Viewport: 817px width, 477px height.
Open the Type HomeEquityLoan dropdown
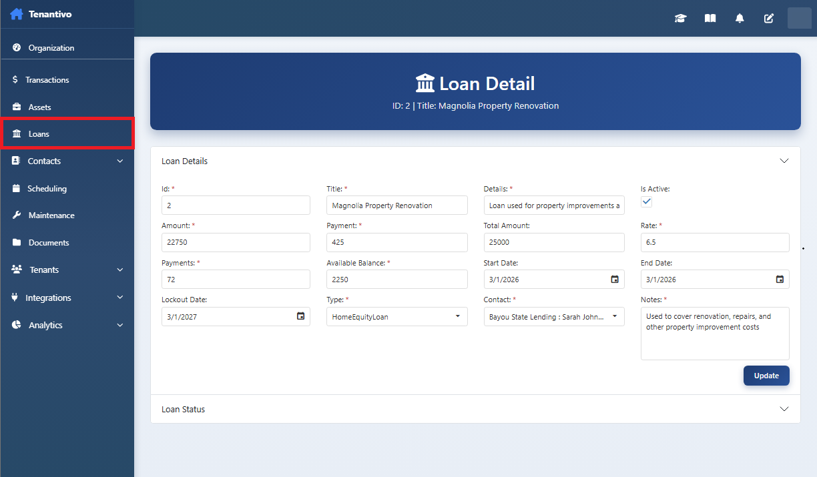click(397, 316)
